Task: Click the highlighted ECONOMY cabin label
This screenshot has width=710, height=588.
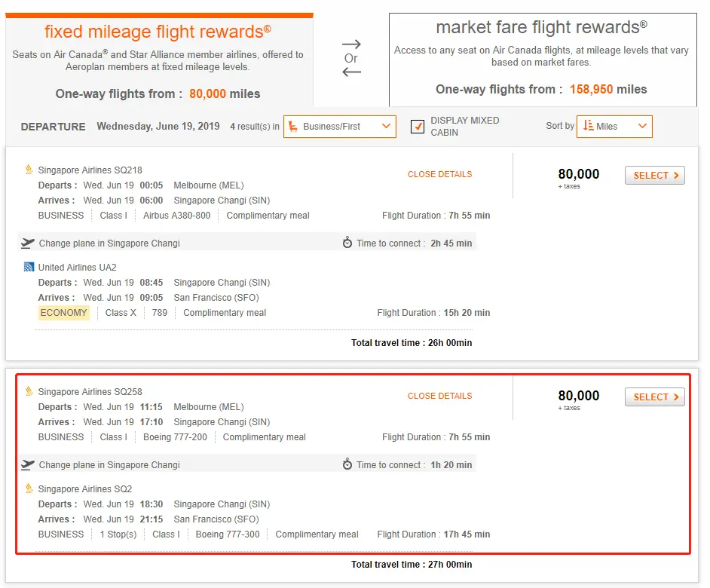Action: click(x=64, y=313)
